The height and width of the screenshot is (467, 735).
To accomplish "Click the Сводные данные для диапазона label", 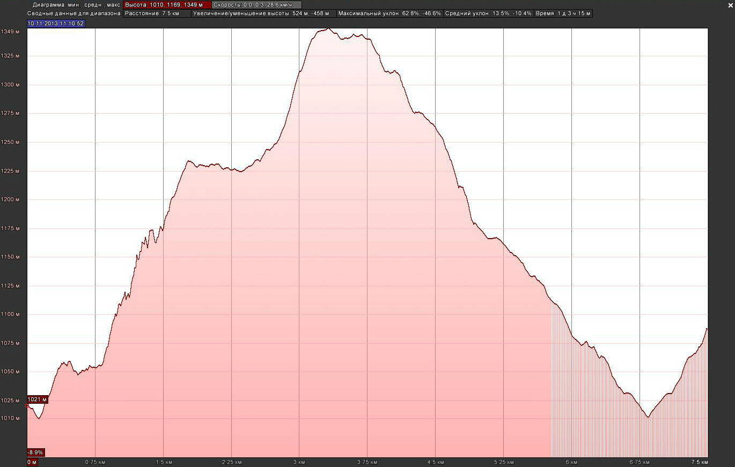I will (x=75, y=13).
